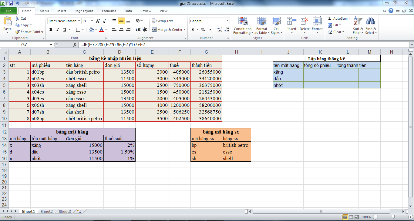Click the Delete cells icon
The height and width of the screenshot is (221, 414).
(305, 21)
